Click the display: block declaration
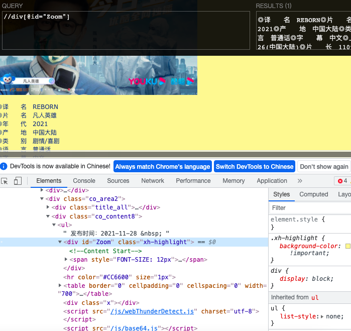This screenshot has width=351, height=331. 306,279
